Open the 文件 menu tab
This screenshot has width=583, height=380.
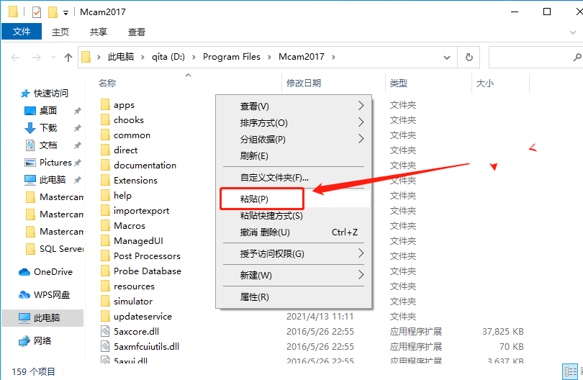(22, 32)
